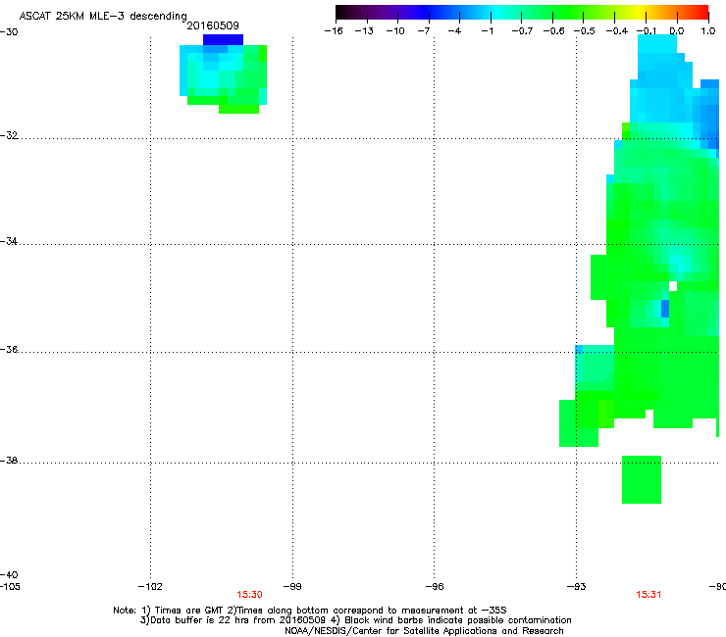The width and height of the screenshot is (726, 637).
Task: Click the -105 longitude axis label
Action: click(x=10, y=587)
